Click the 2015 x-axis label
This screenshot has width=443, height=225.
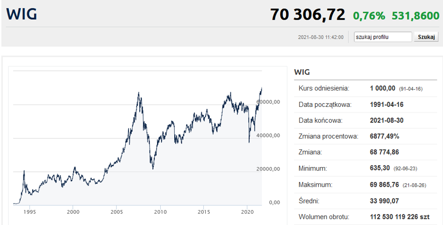(x=204, y=212)
